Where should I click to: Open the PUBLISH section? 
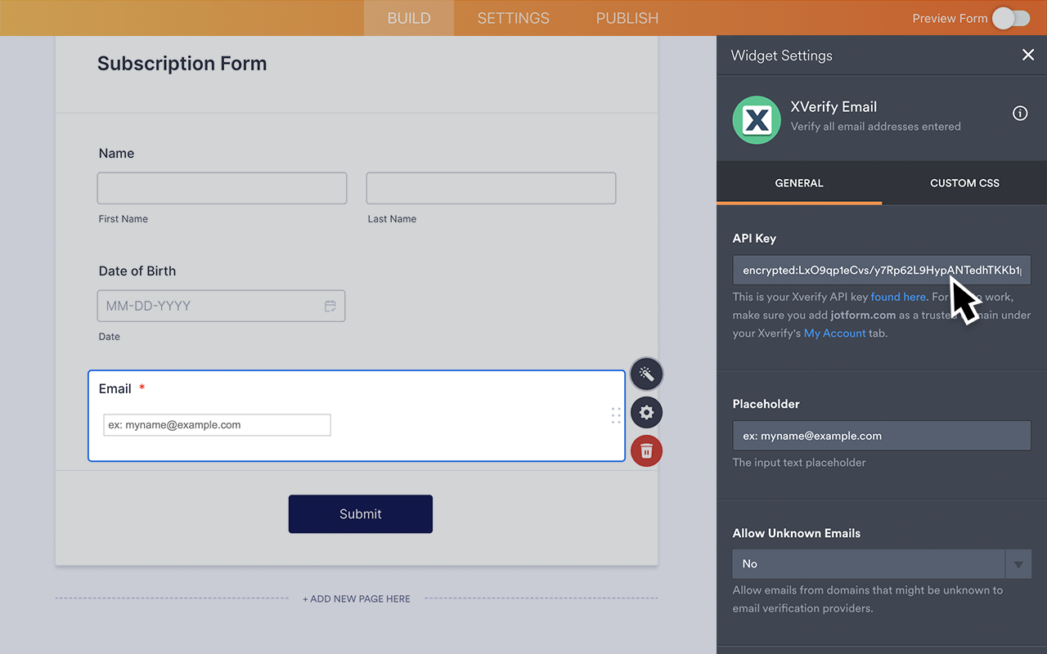tap(627, 18)
